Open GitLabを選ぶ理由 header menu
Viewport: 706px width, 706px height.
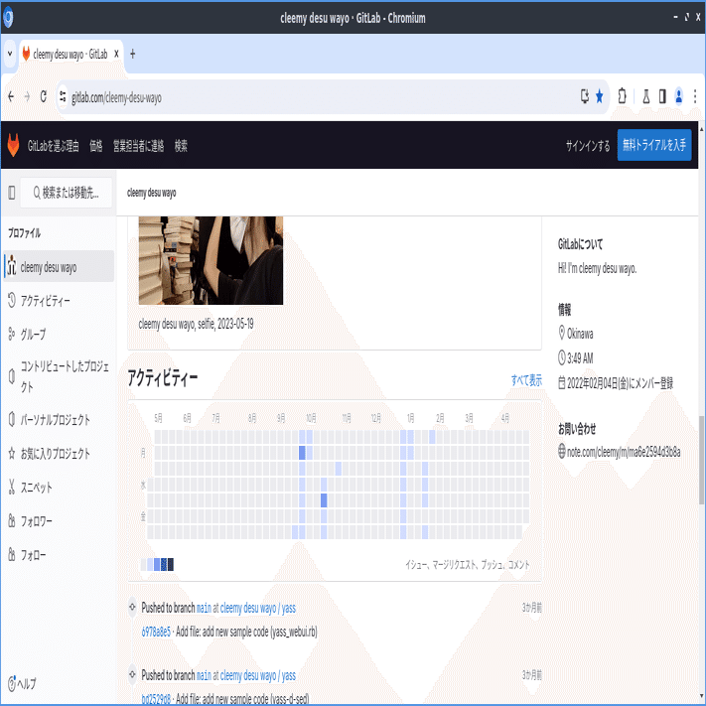click(54, 146)
